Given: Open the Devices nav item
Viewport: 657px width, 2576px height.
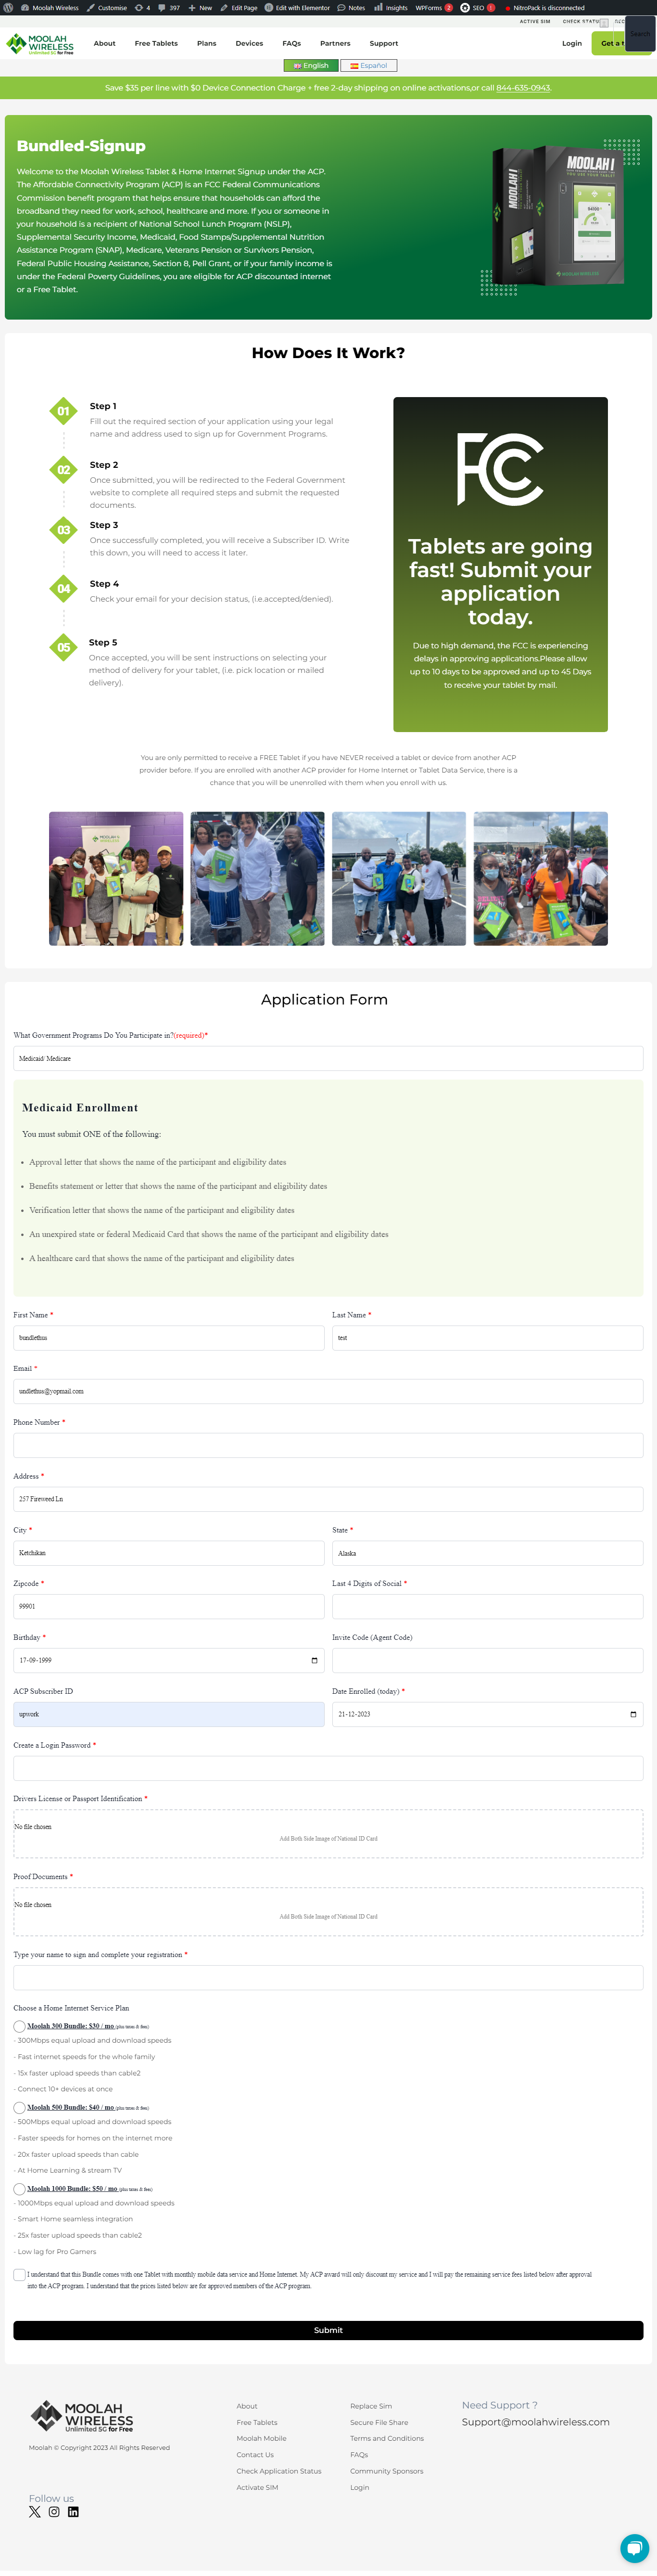Looking at the screenshot, I should click(x=249, y=44).
